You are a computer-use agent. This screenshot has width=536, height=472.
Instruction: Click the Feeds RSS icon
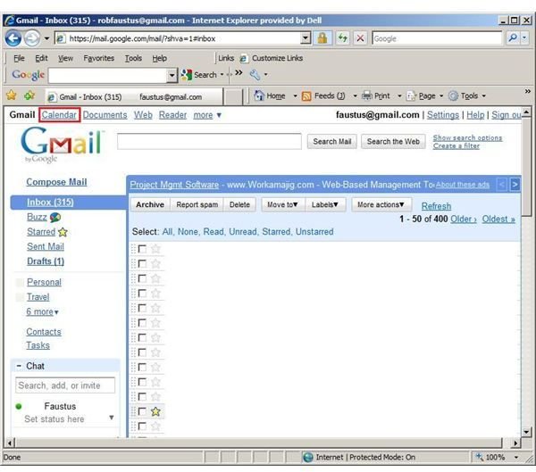point(306,96)
